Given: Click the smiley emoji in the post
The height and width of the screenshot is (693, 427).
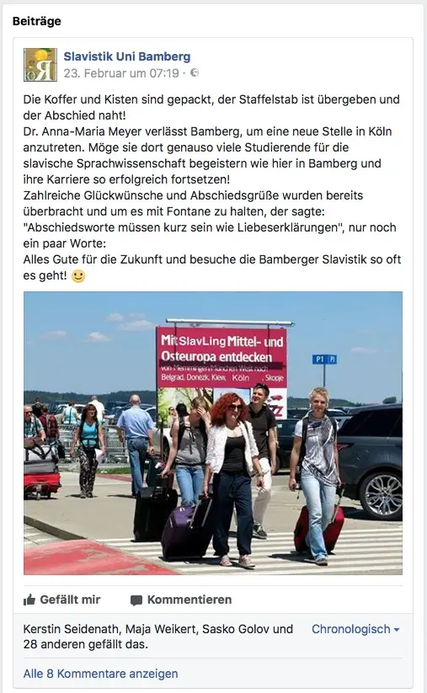Looking at the screenshot, I should [78, 276].
